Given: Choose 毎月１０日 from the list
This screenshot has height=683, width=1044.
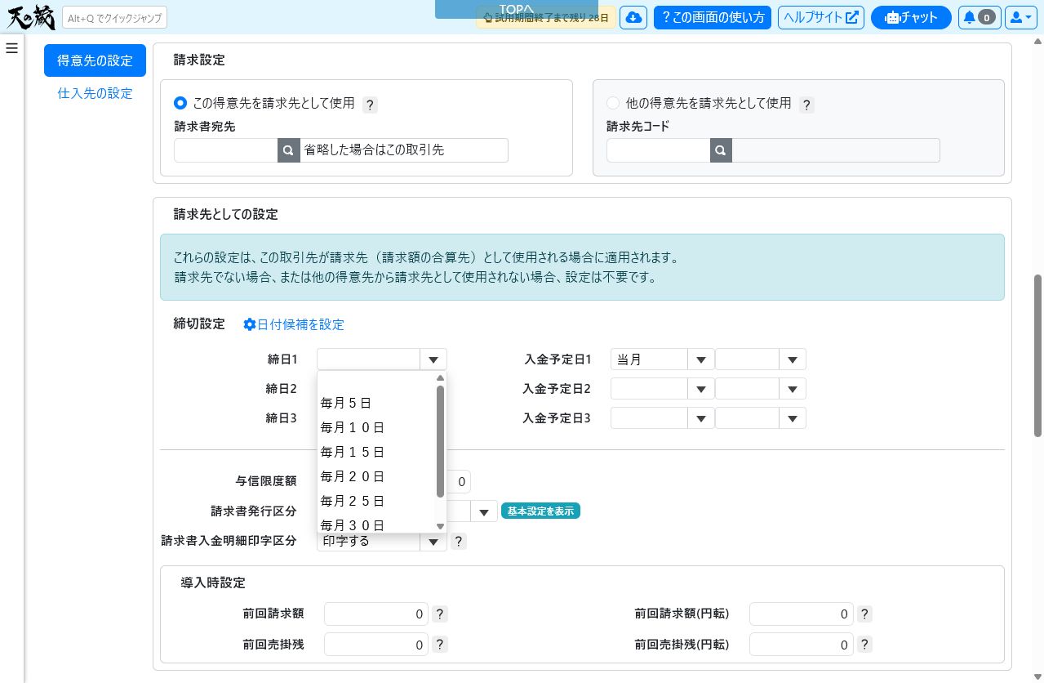Looking at the screenshot, I should click(x=376, y=427).
